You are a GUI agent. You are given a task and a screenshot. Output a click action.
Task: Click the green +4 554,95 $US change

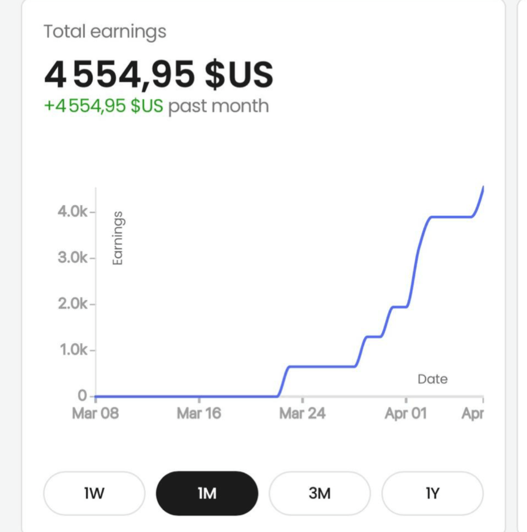(x=104, y=106)
